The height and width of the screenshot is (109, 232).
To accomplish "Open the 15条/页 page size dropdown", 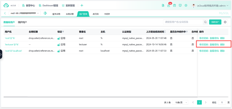I will click(180, 103).
